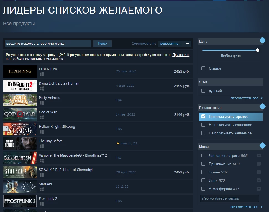Click the Windows icon under Starfield
The image size is (269, 212).
(42, 190)
